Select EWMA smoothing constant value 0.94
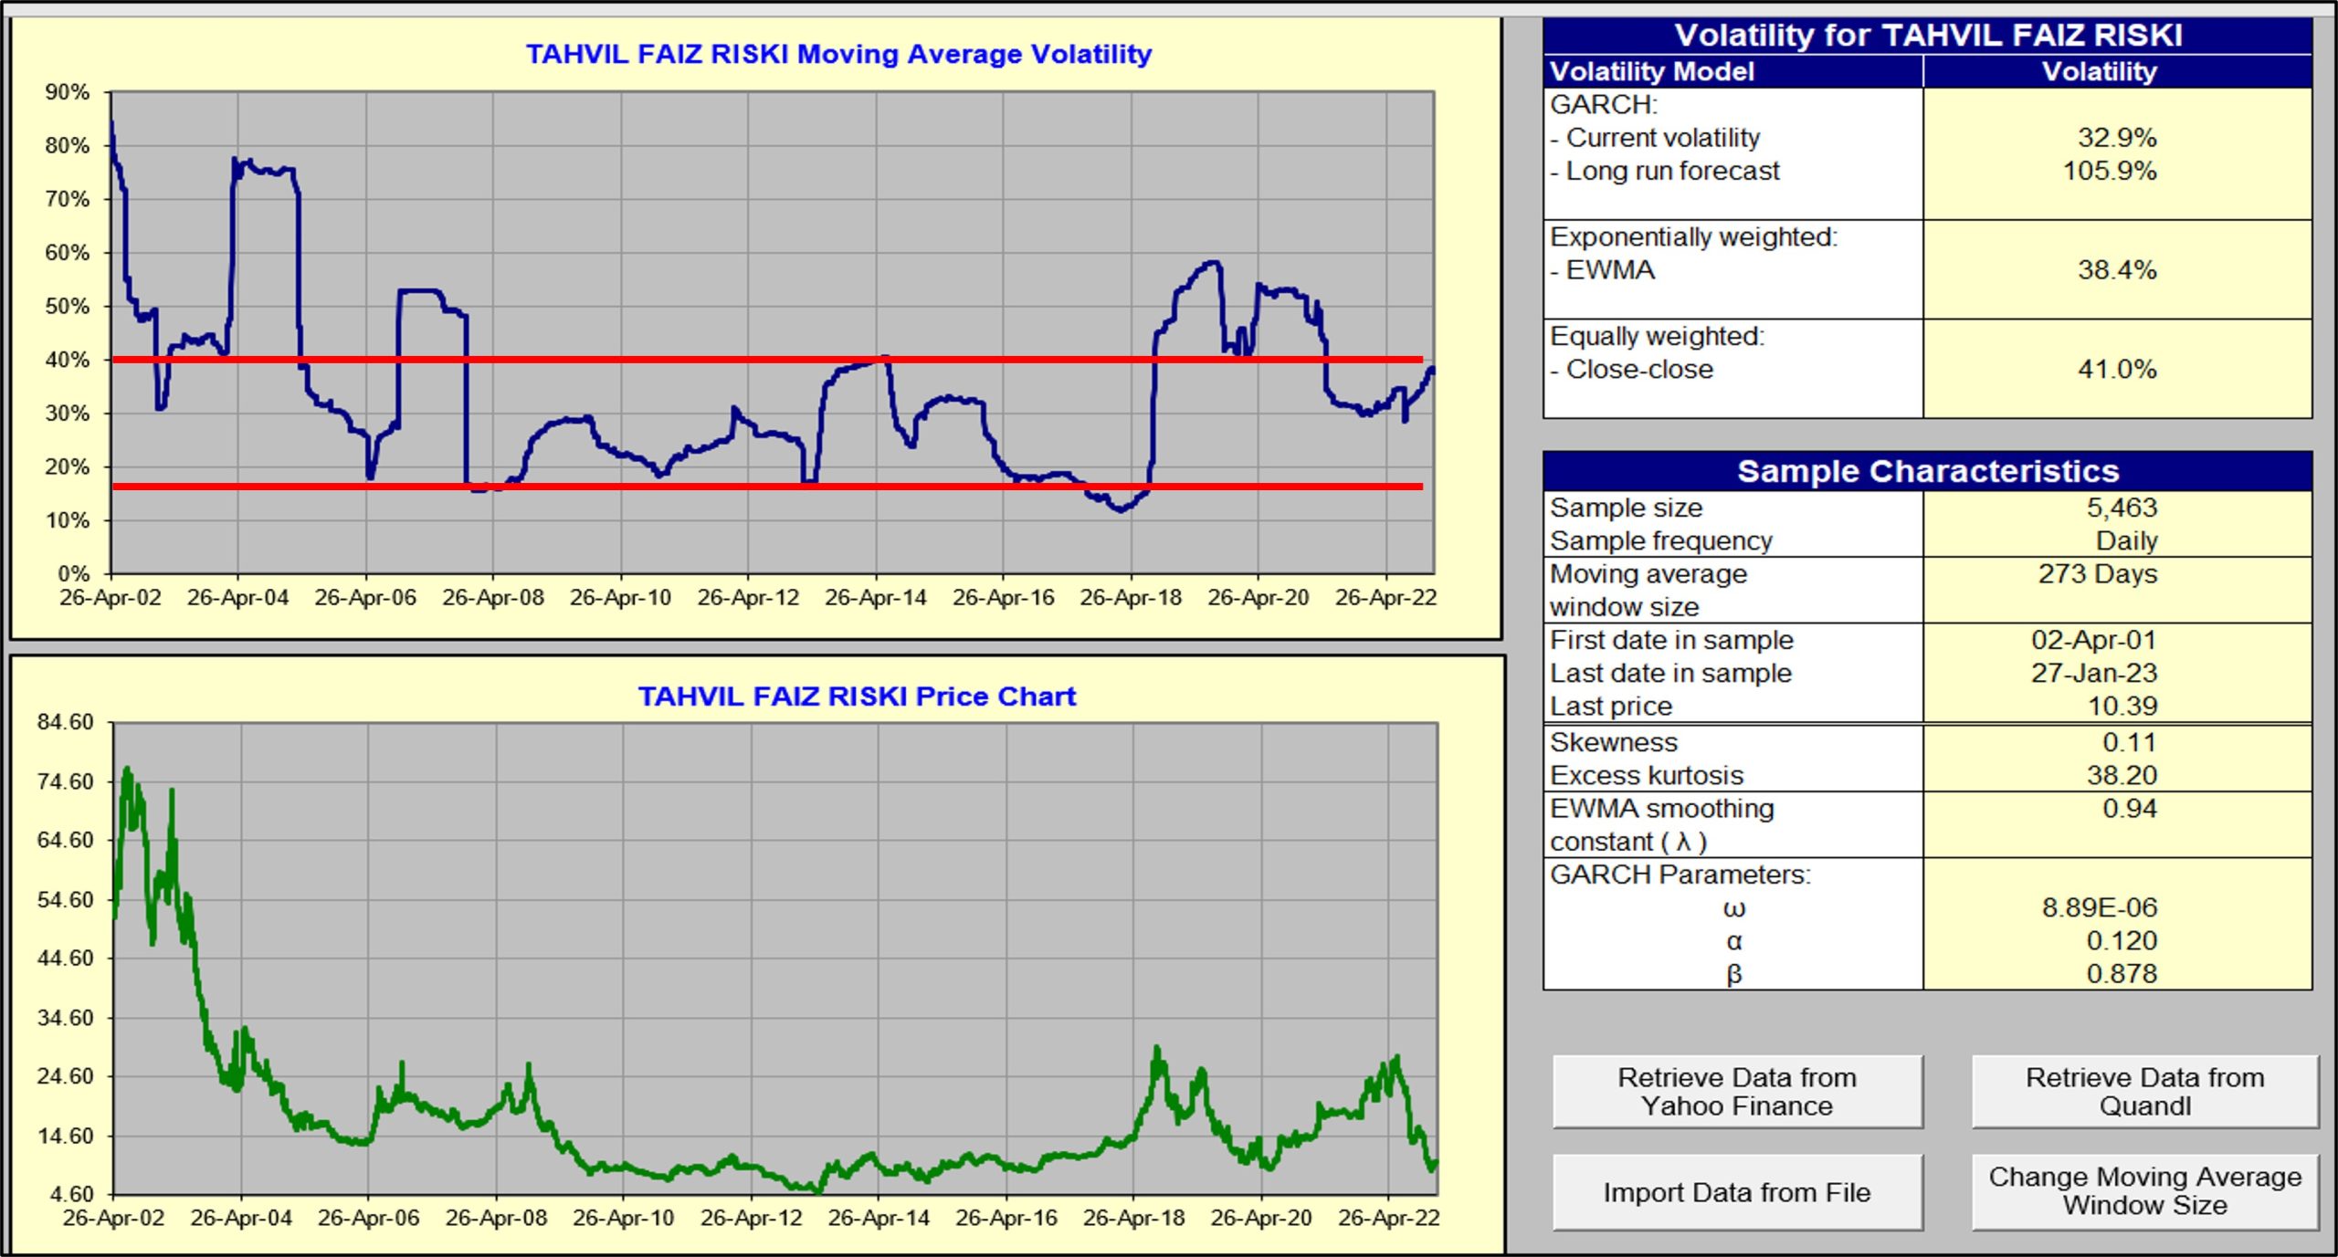 point(2130,808)
